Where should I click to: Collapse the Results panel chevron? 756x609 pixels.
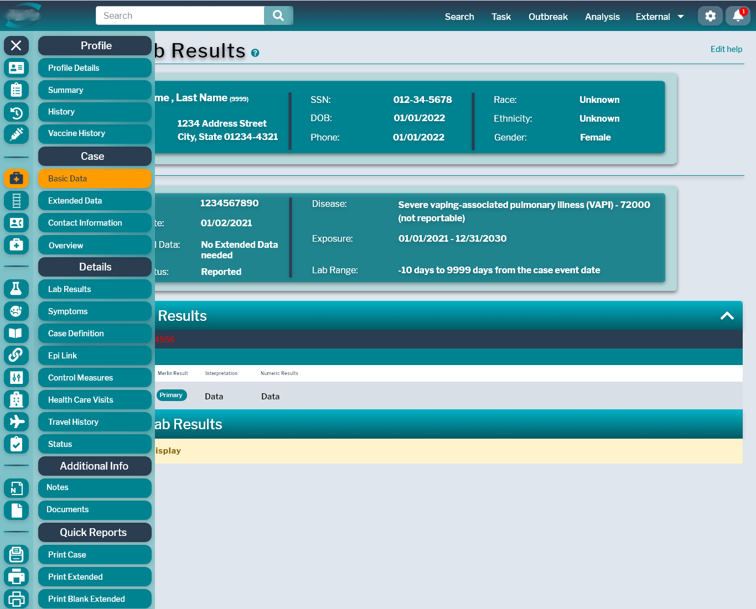click(727, 316)
